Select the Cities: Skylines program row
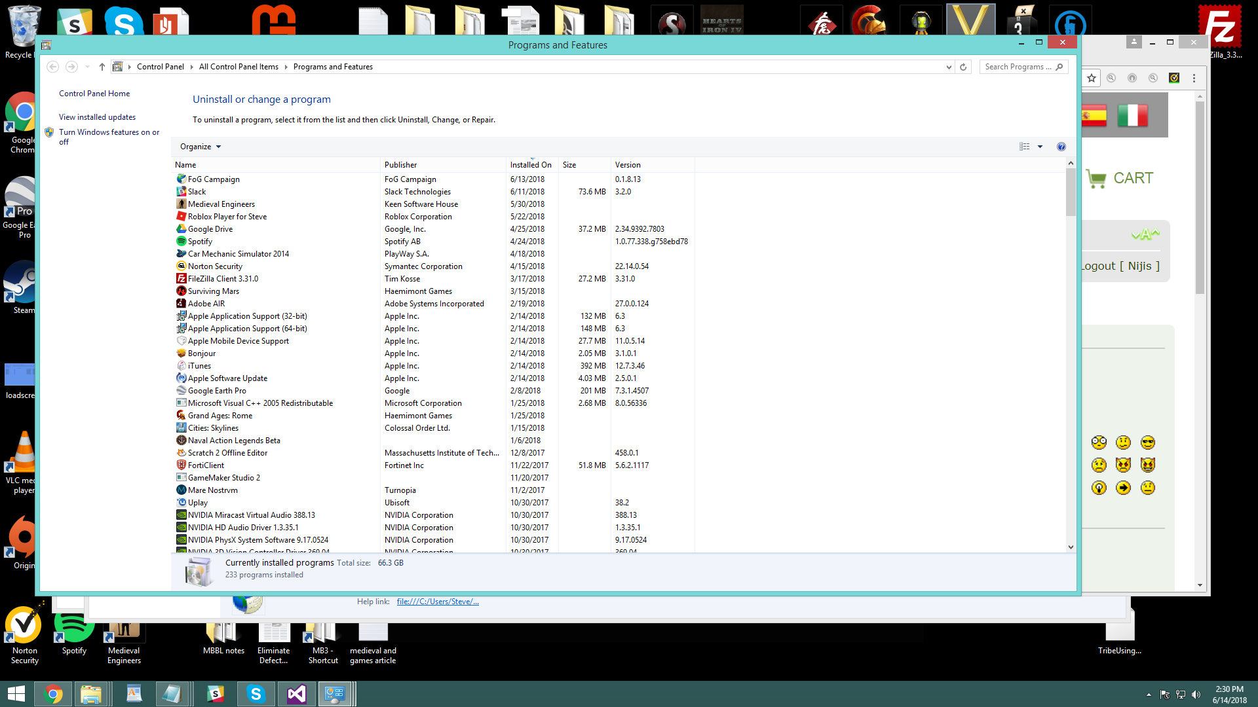The height and width of the screenshot is (707, 1258). pos(434,428)
